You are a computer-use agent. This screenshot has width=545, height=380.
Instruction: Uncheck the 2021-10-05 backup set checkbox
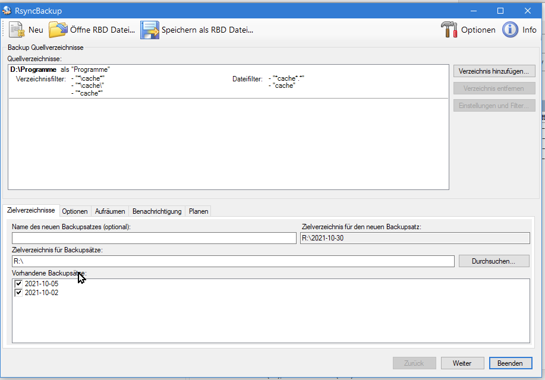click(x=18, y=284)
